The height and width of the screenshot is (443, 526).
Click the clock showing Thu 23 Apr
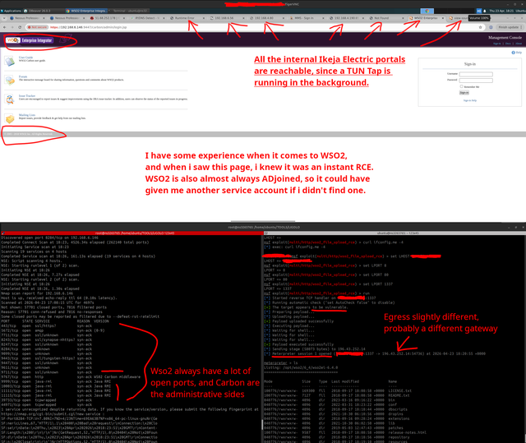point(501,11)
